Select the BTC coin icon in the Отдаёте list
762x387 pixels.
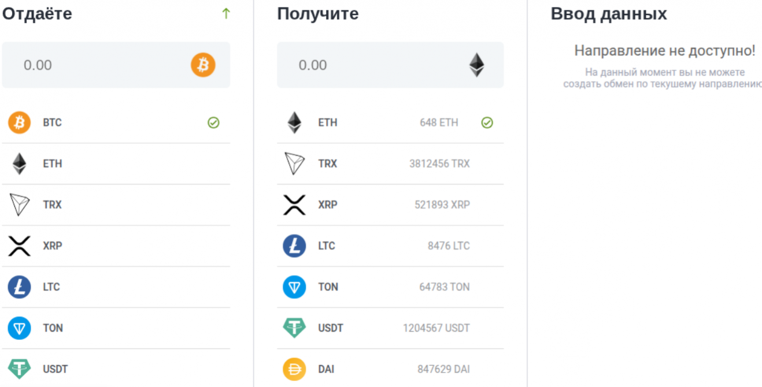19,122
